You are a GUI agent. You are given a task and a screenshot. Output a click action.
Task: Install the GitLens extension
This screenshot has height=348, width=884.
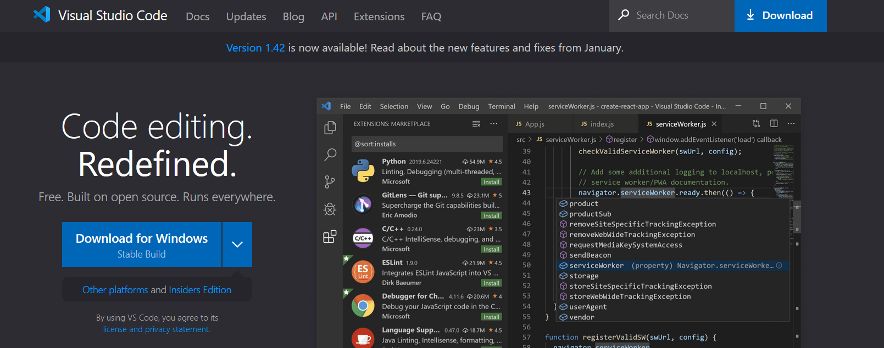(491, 216)
